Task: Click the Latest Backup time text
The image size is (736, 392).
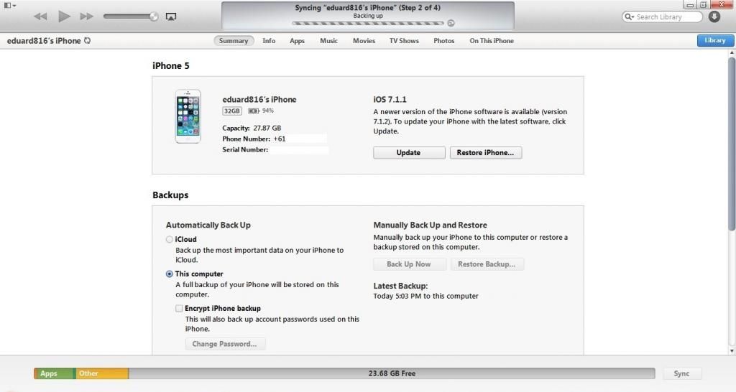Action: tap(425, 296)
